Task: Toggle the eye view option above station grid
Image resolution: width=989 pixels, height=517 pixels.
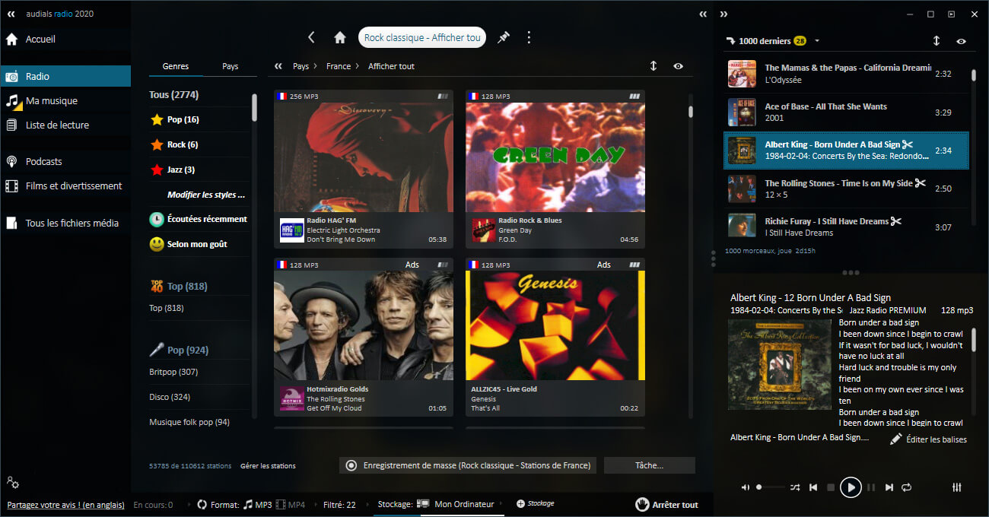Action: point(678,66)
